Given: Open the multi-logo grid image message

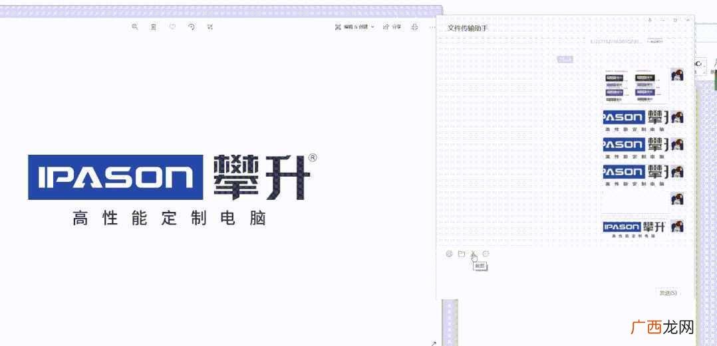Looking at the screenshot, I should click(x=635, y=86).
